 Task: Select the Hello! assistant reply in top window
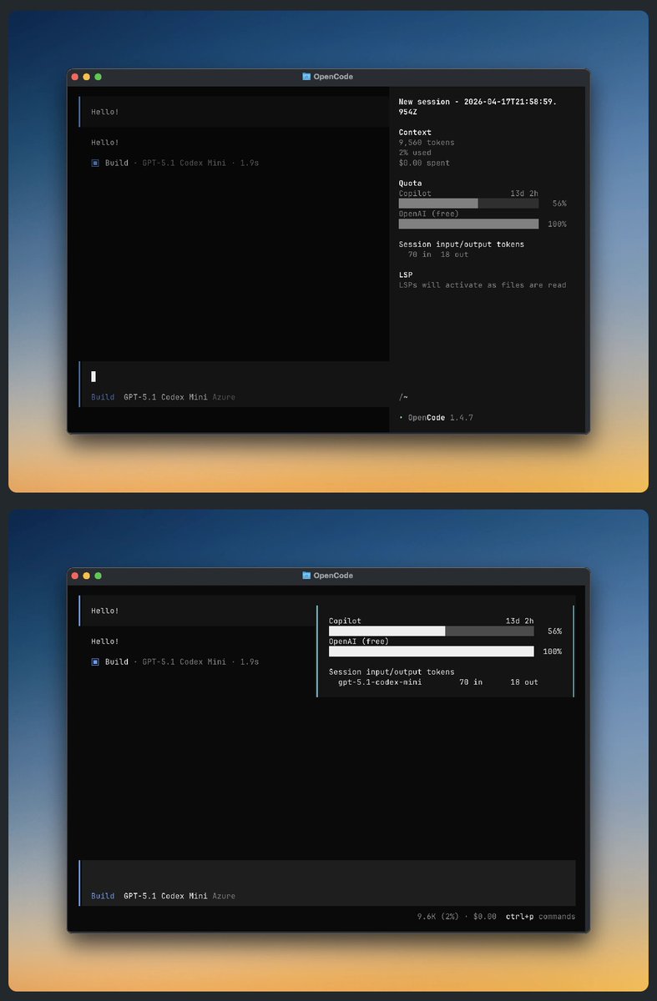click(x=105, y=143)
